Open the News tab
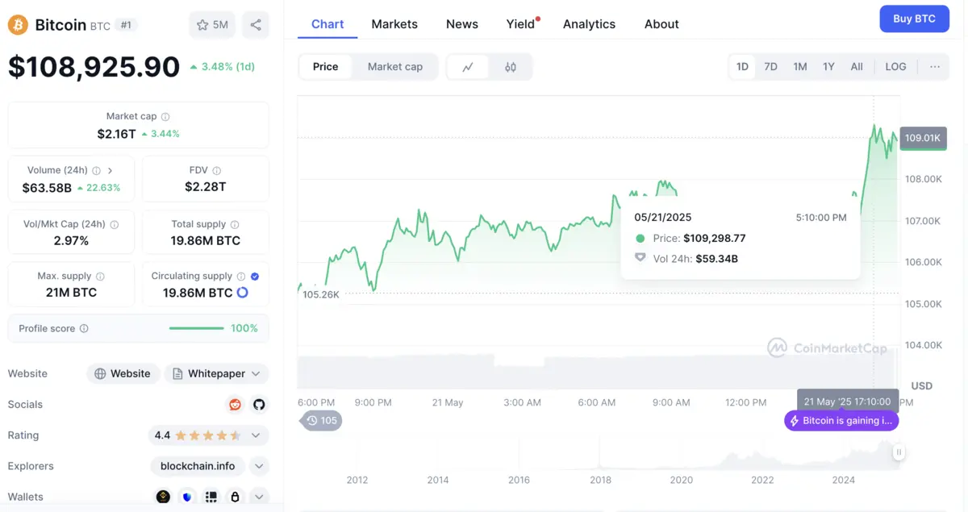The height and width of the screenshot is (512, 968). point(462,24)
